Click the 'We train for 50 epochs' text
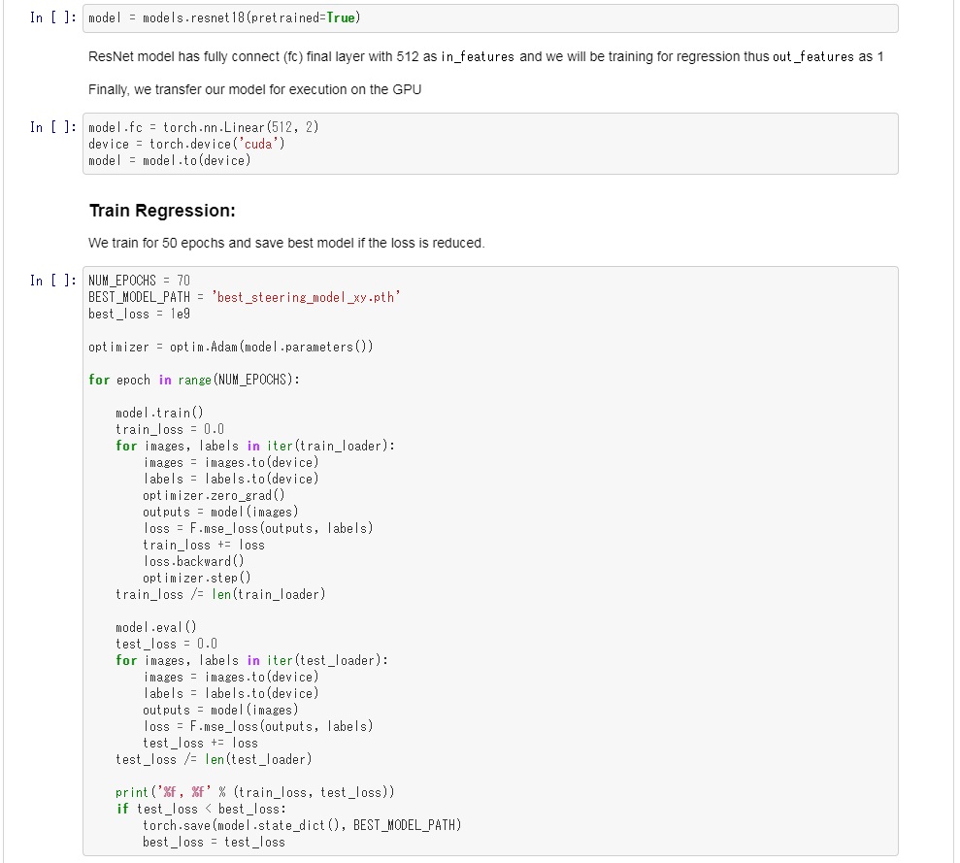 [x=286, y=243]
